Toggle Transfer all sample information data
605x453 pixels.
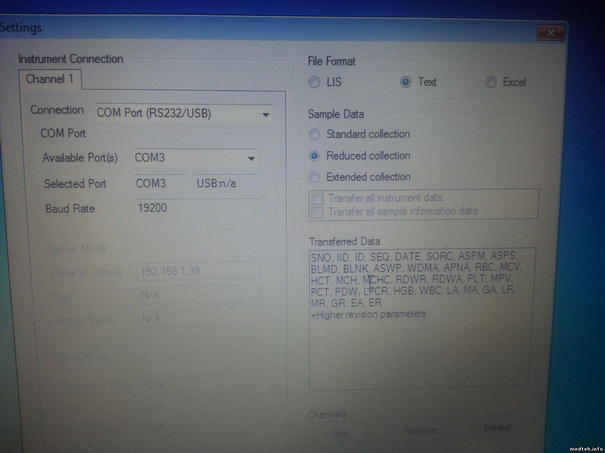pyautogui.click(x=318, y=212)
